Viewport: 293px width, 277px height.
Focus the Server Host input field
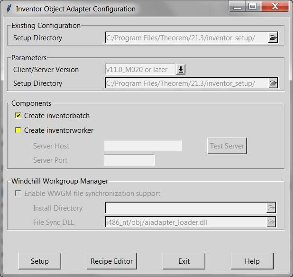coord(143,146)
